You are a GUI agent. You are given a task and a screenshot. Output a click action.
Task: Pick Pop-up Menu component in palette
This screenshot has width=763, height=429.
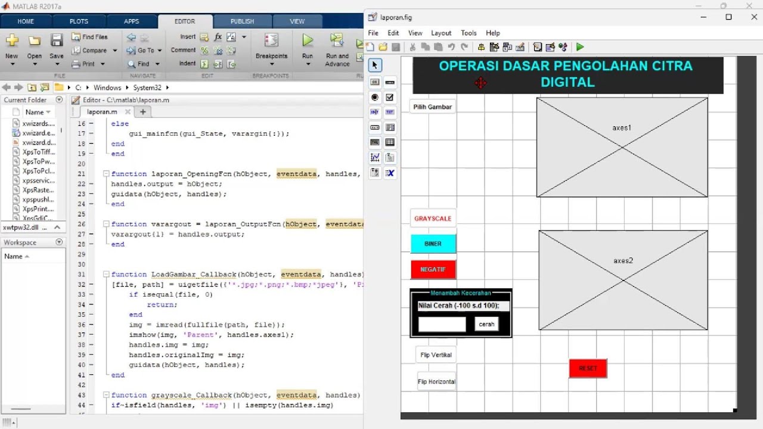tap(375, 128)
